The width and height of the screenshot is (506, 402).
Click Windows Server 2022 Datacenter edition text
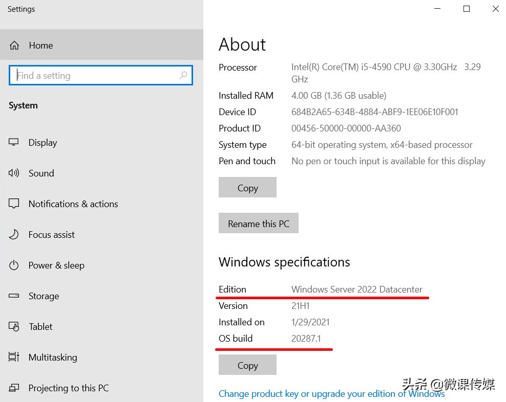[x=357, y=289]
